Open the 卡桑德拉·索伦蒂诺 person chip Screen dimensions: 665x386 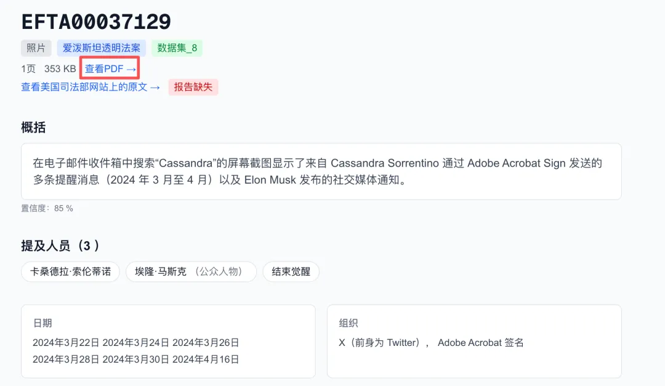click(70, 271)
